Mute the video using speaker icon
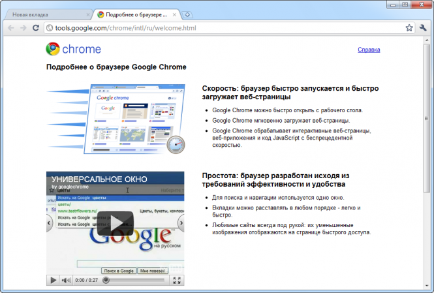 pos(66,280)
